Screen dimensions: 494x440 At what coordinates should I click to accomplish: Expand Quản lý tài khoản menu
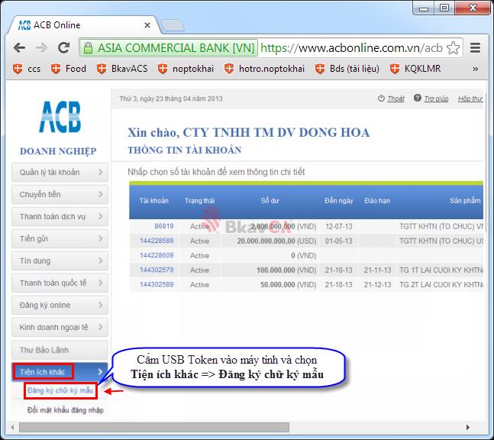(x=60, y=173)
